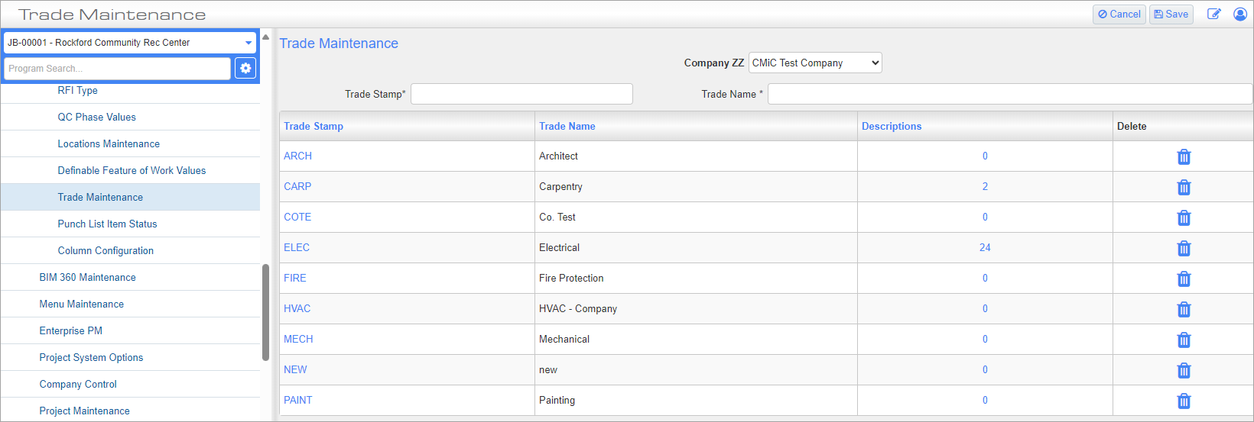This screenshot has height=422, width=1254.
Task: Click the sidebar vertical scrollbar thumb
Action: [x=265, y=312]
